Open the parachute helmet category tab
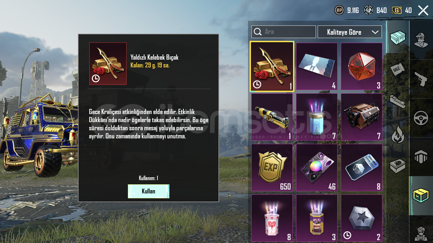The image size is (433, 243). point(421,157)
